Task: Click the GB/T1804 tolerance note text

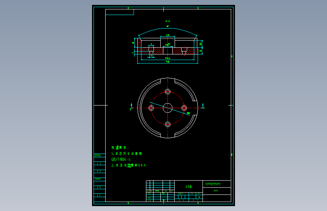Action: pyautogui.click(x=121, y=160)
